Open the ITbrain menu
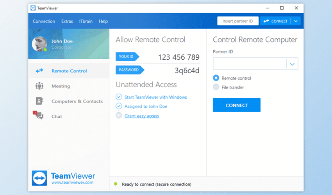 click(x=86, y=21)
